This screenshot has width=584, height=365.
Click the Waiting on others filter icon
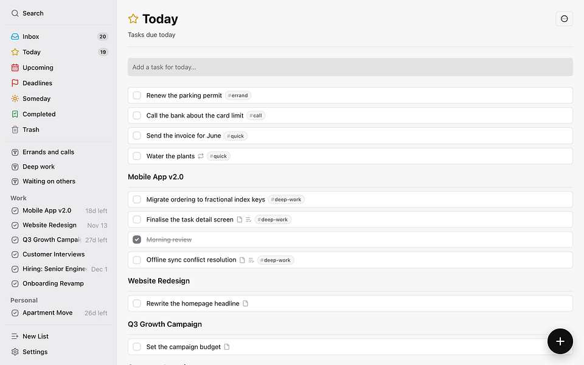[15, 181]
